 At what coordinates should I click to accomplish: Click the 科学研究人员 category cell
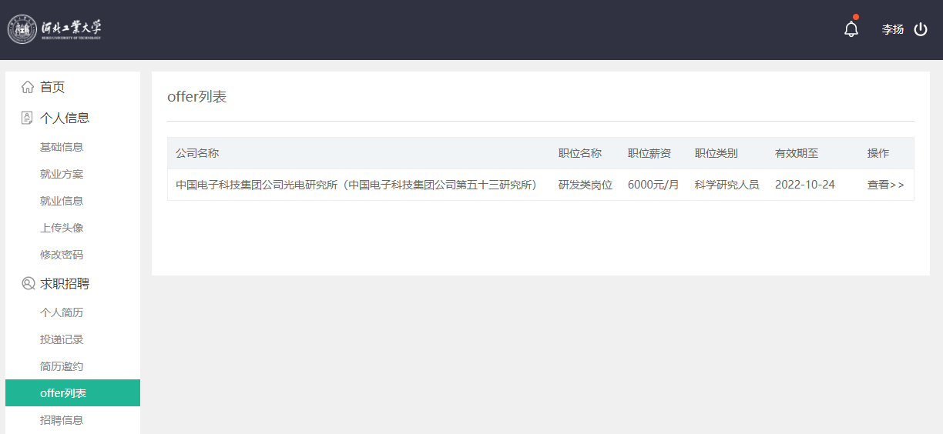click(x=727, y=185)
